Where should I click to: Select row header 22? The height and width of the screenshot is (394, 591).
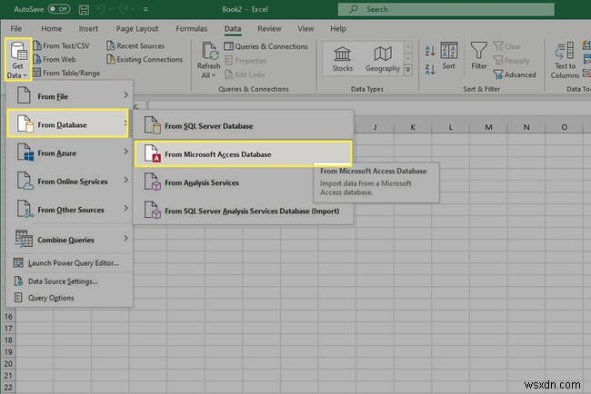pos(8,388)
